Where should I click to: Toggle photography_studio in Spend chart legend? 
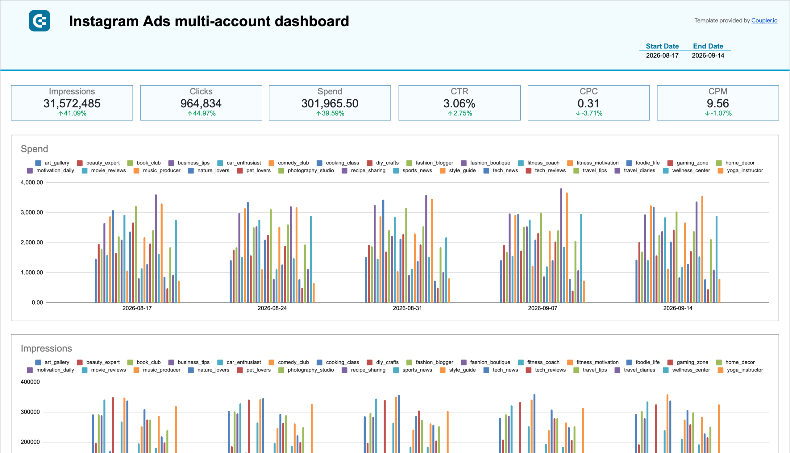click(x=306, y=171)
